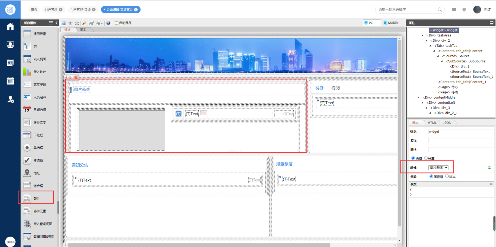Switch to Mobile view mode
Viewport: 496px width, 247px height.
(x=391, y=23)
